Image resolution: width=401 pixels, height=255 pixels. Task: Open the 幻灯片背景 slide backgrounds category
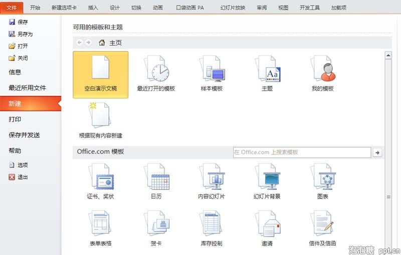tap(267, 181)
